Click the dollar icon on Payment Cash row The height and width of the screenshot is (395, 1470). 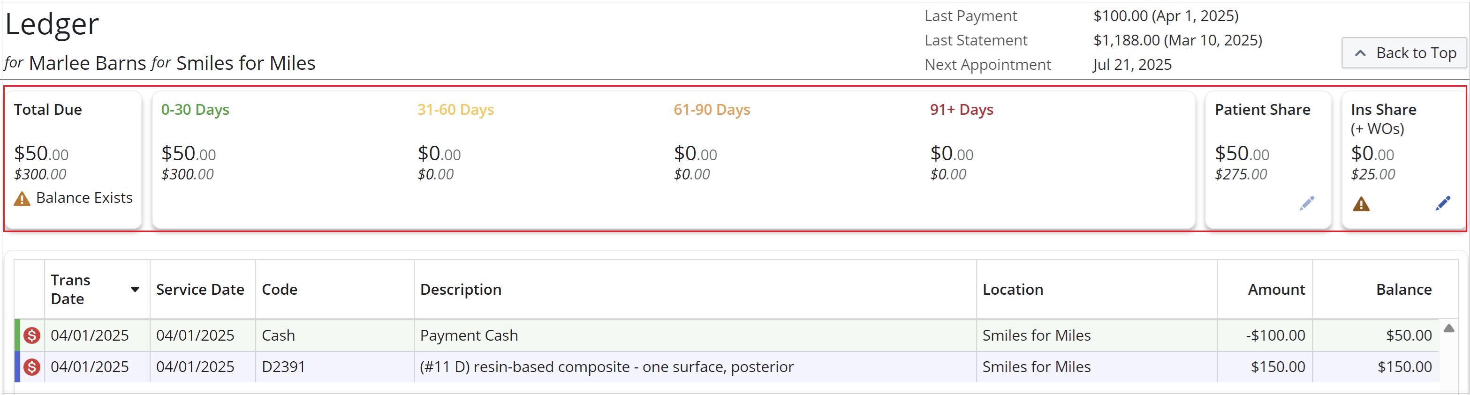pyautogui.click(x=32, y=335)
